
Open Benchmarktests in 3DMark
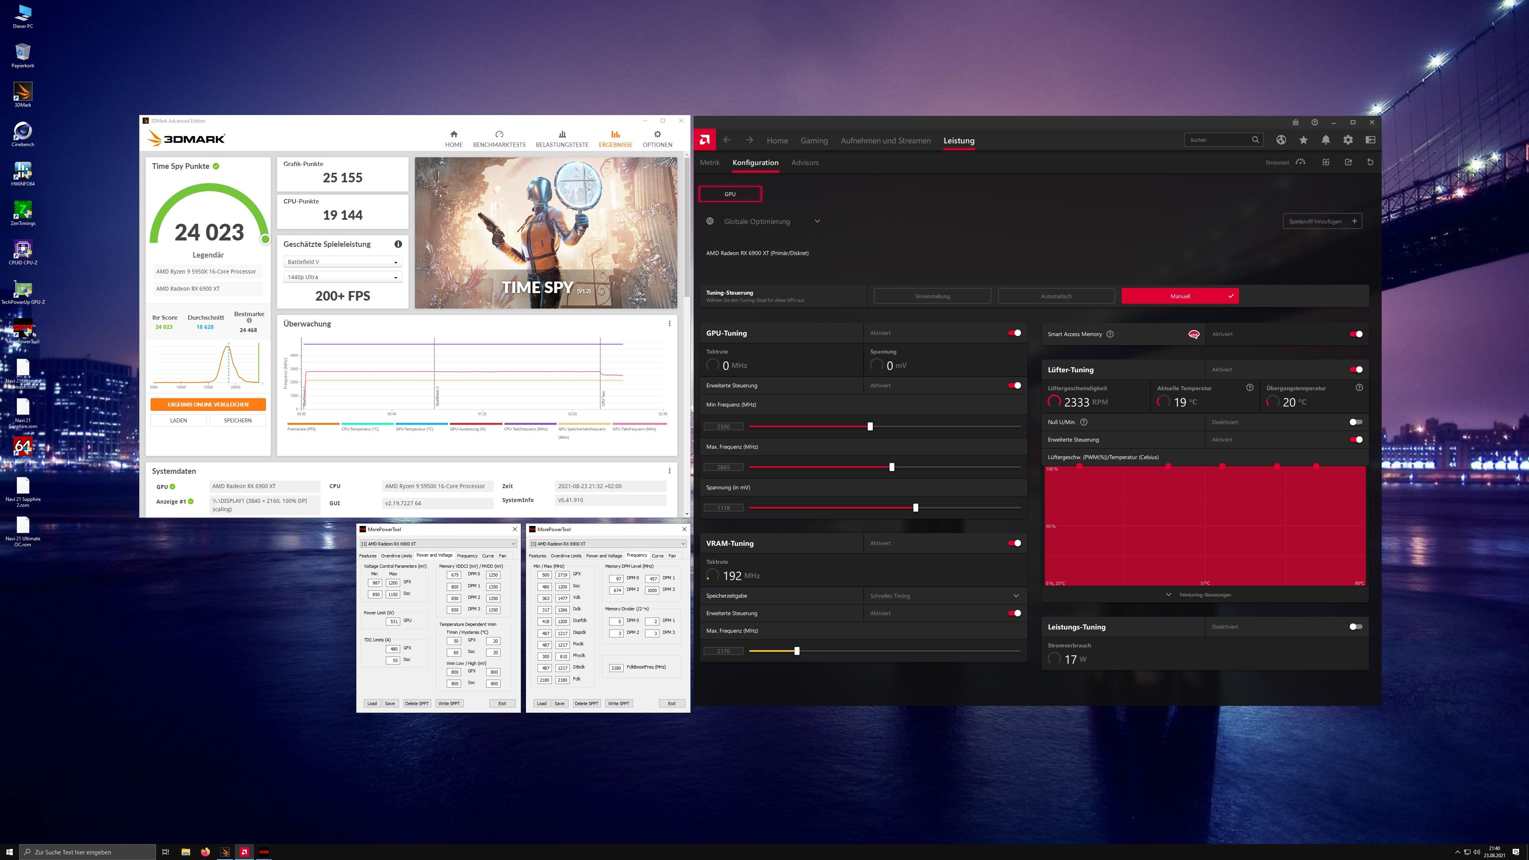click(499, 139)
